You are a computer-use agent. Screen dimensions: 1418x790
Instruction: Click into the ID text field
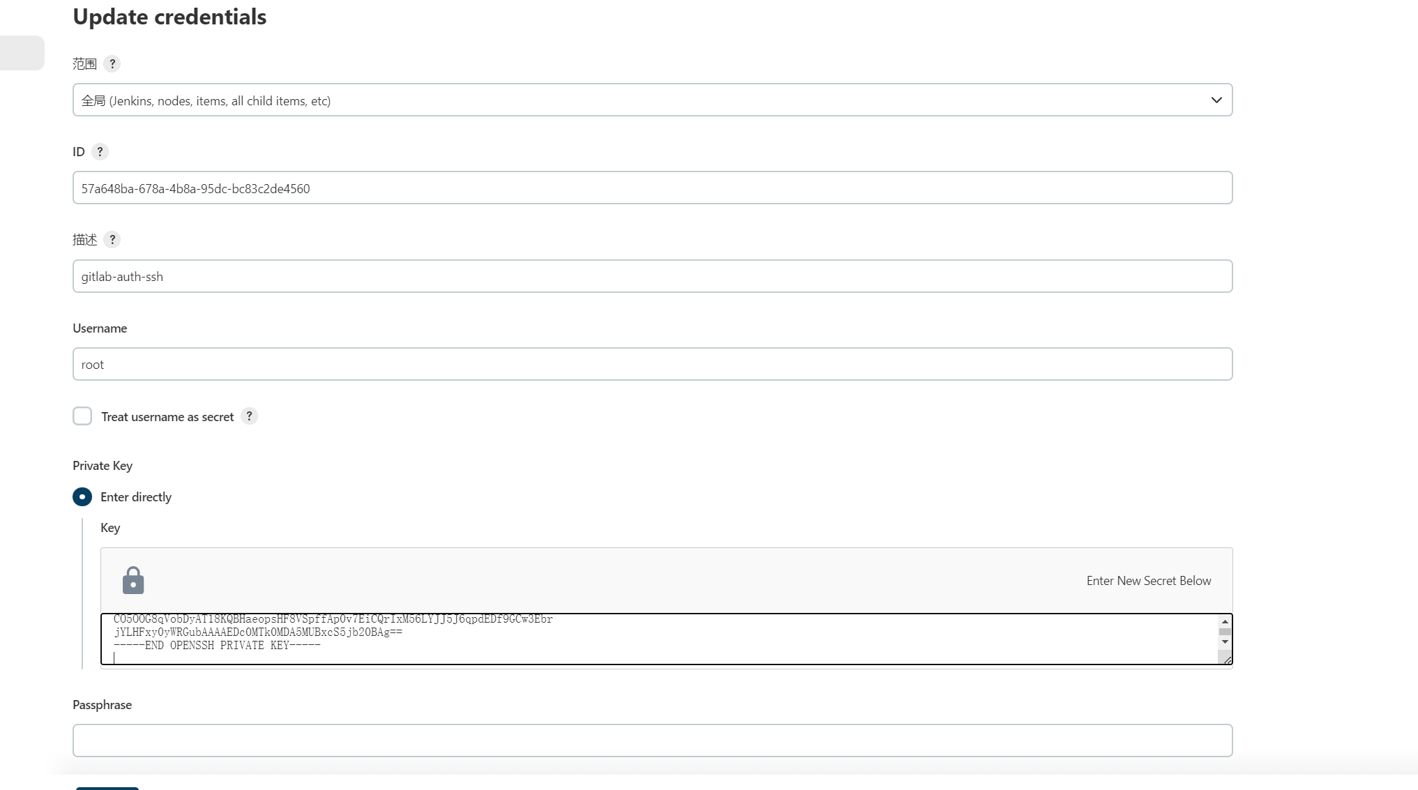[x=652, y=188]
